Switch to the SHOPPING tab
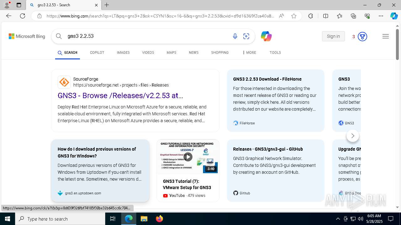The height and width of the screenshot is (225, 401). pyautogui.click(x=220, y=52)
